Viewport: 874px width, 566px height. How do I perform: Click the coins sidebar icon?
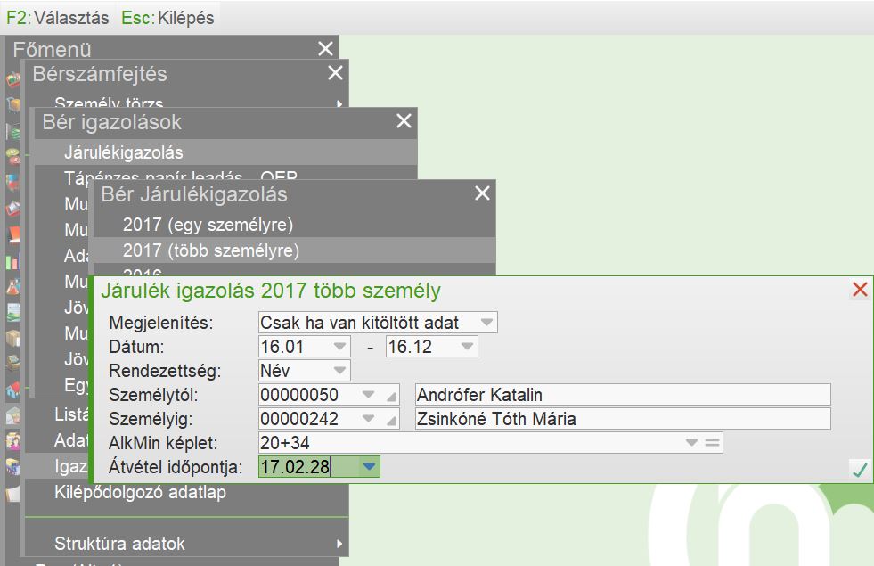(12, 156)
